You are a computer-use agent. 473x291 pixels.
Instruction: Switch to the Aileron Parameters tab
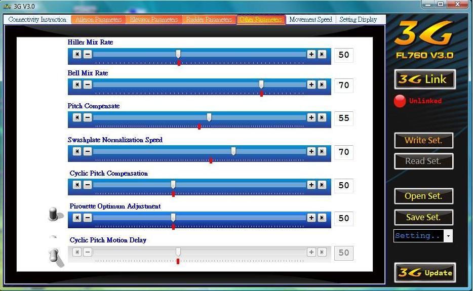click(99, 20)
